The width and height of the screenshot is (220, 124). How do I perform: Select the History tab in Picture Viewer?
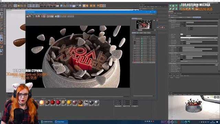(x=134, y=33)
